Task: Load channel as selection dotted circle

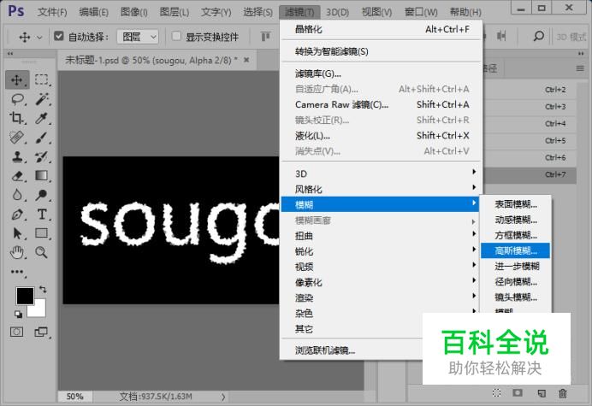Action: pyautogui.click(x=496, y=393)
